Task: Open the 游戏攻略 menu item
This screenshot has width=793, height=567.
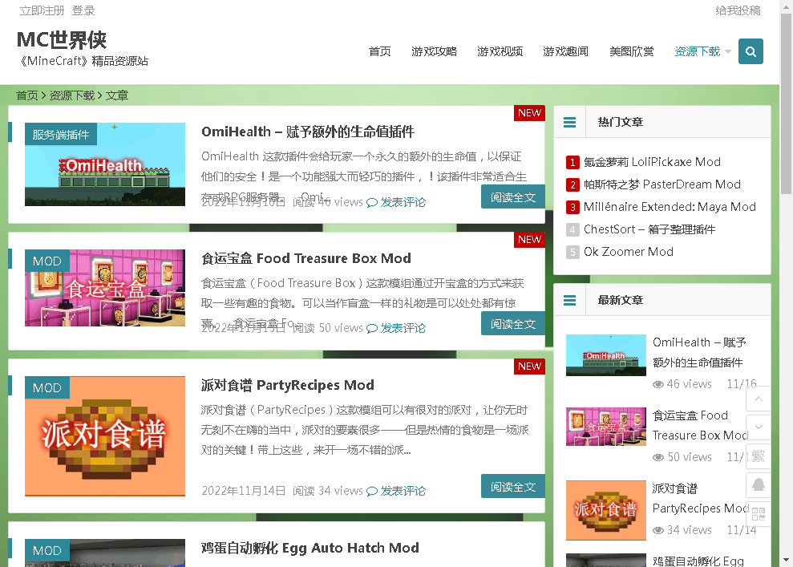Action: tap(434, 51)
